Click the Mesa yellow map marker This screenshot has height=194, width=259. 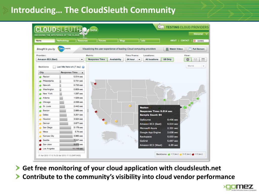(116, 121)
